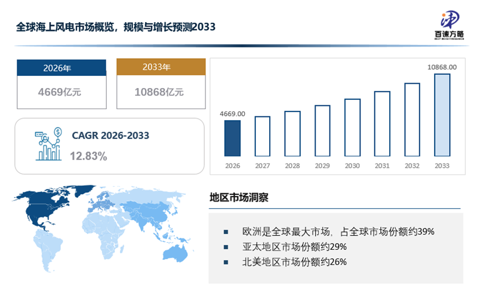Image resolution: width=479 pixels, height=297 pixels.
Task: Click the 地区市场洞察 section heading
Action: click(239, 197)
